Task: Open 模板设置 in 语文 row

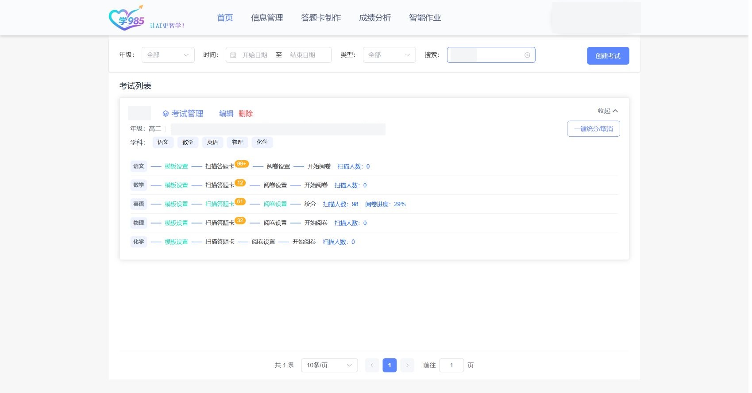Action: click(x=177, y=166)
